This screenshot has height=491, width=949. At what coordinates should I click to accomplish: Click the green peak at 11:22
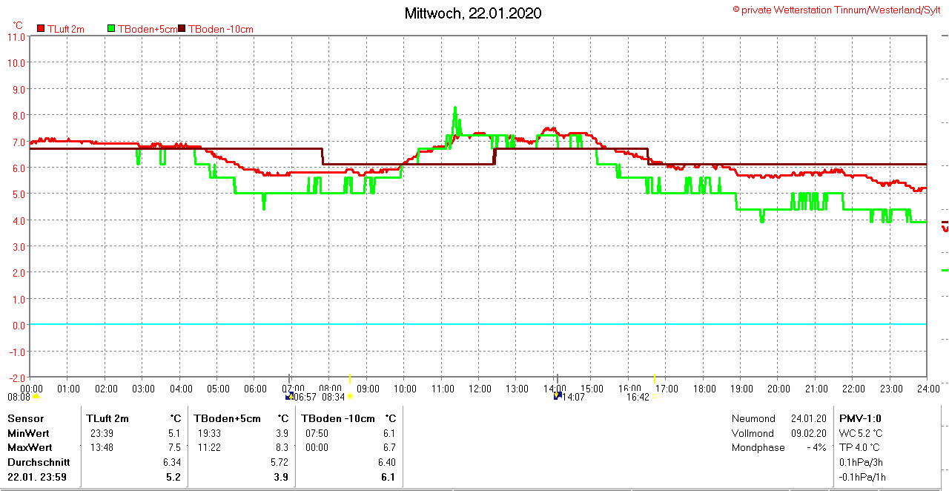(455, 108)
